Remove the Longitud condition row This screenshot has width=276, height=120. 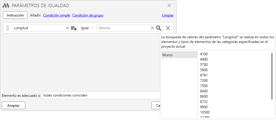[168, 28]
